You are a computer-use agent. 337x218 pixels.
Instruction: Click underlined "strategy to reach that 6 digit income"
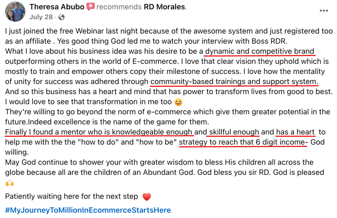(x=243, y=142)
